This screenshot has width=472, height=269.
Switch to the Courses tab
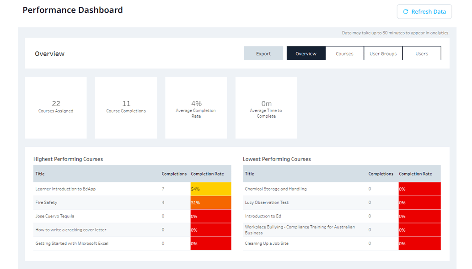(x=344, y=53)
